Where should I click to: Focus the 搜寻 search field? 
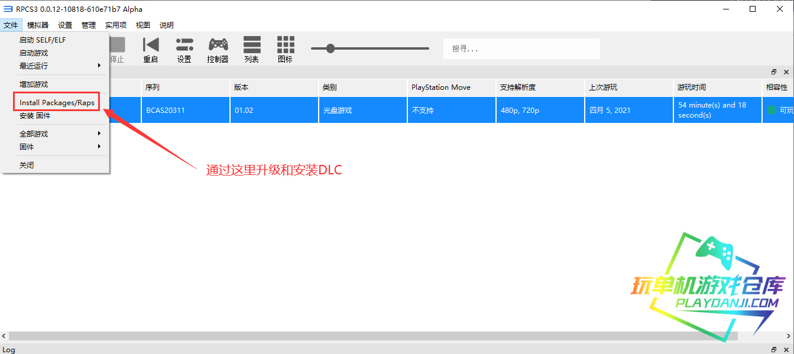pos(521,48)
